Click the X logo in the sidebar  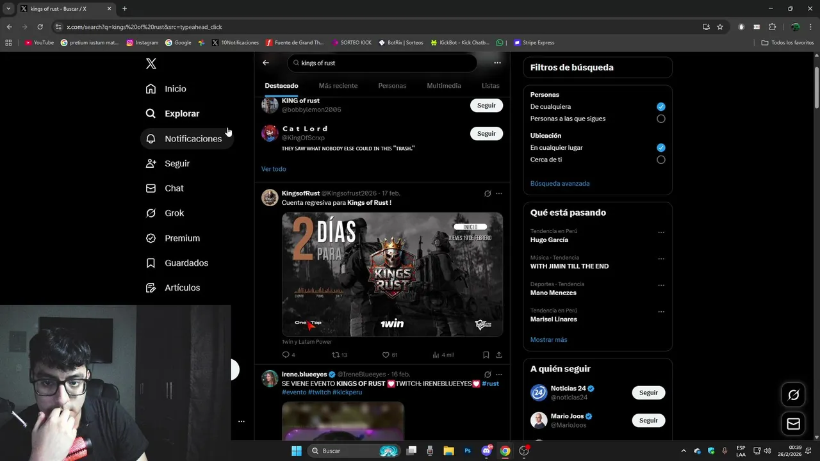click(151, 63)
